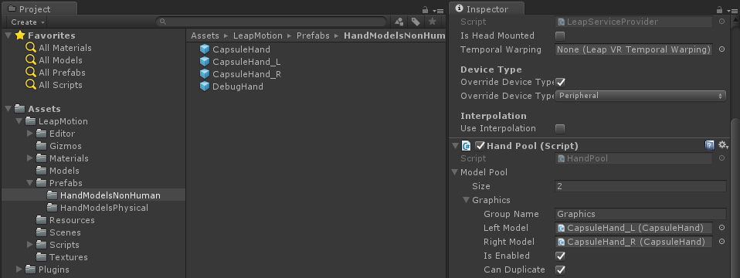Open Hand Pool script help icon
The width and height of the screenshot is (740, 278).
[x=709, y=145]
